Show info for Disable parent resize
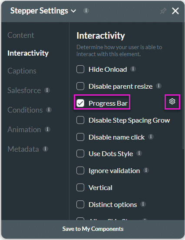 (159, 86)
